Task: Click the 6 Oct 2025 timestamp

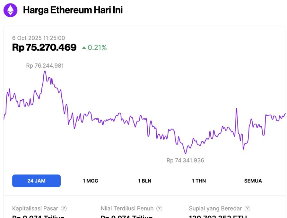Action: 39,38
